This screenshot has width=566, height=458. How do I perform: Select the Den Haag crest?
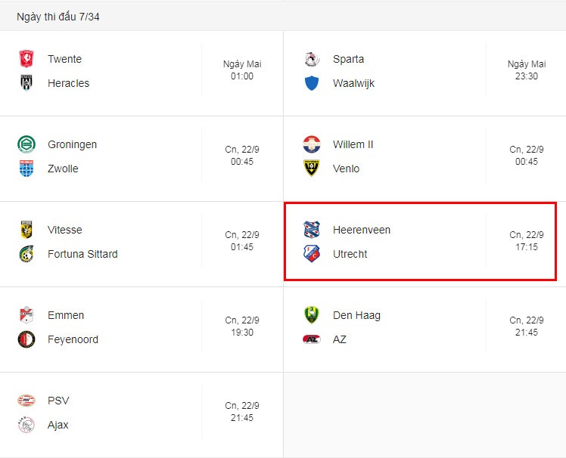pyautogui.click(x=312, y=315)
